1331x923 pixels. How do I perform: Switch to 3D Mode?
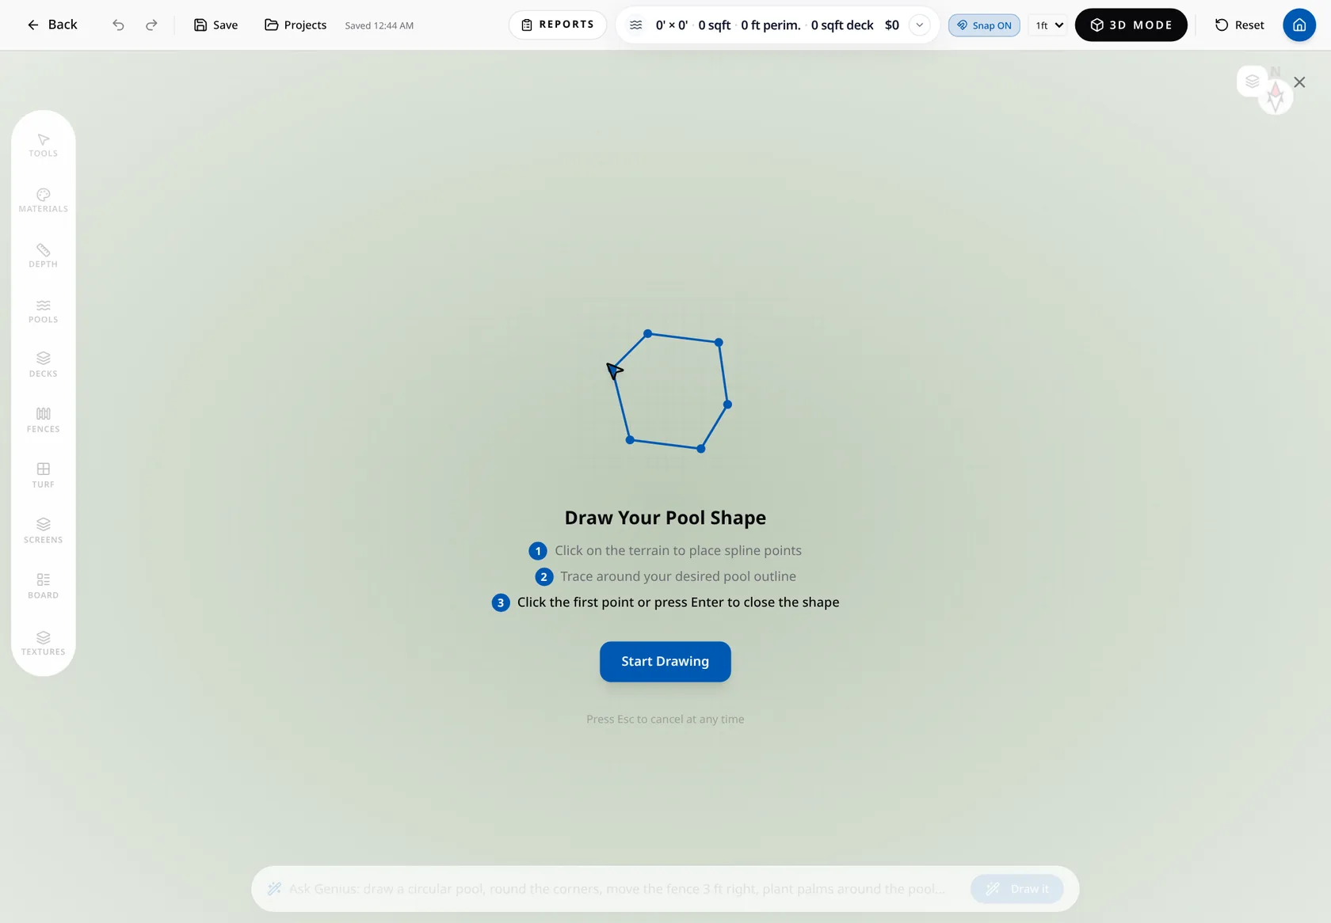pos(1131,25)
